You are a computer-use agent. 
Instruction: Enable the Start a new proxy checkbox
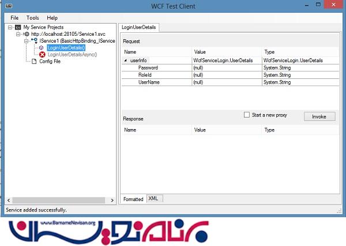point(247,115)
